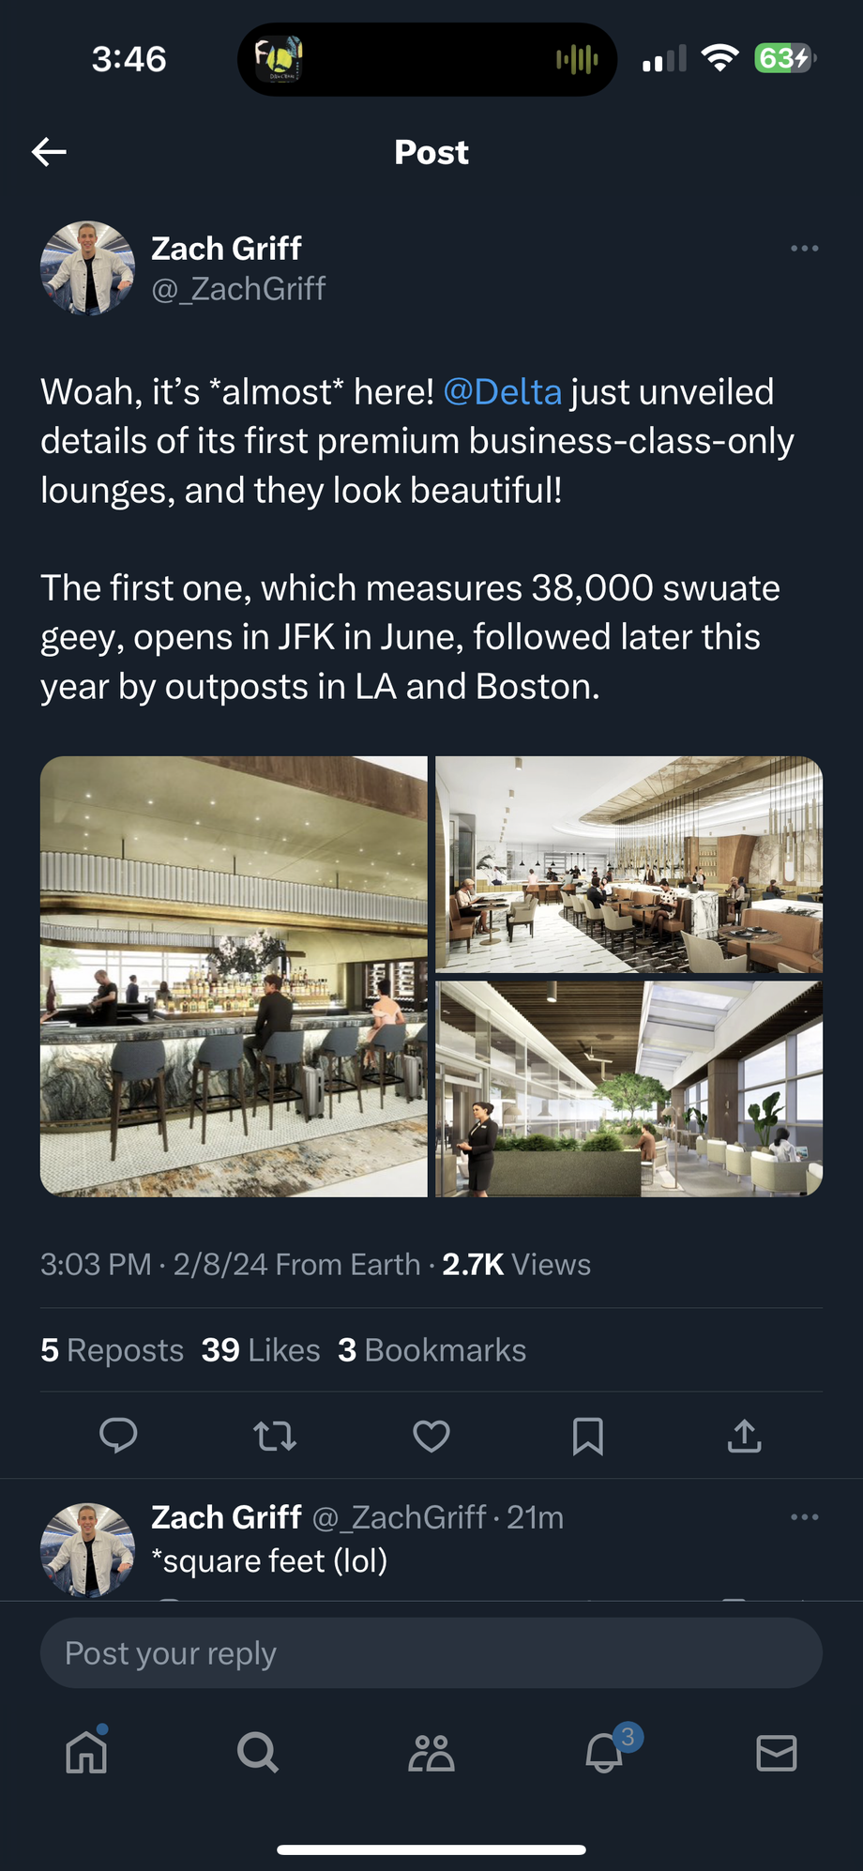
Task: Open more options on main post
Action: click(x=804, y=249)
